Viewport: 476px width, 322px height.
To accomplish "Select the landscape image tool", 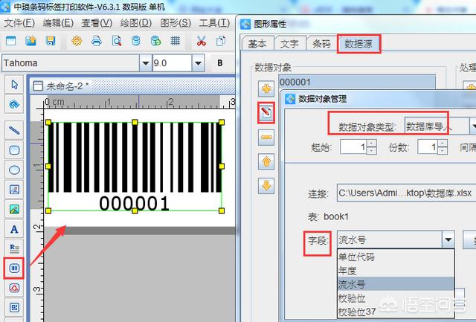I will tap(14, 209).
